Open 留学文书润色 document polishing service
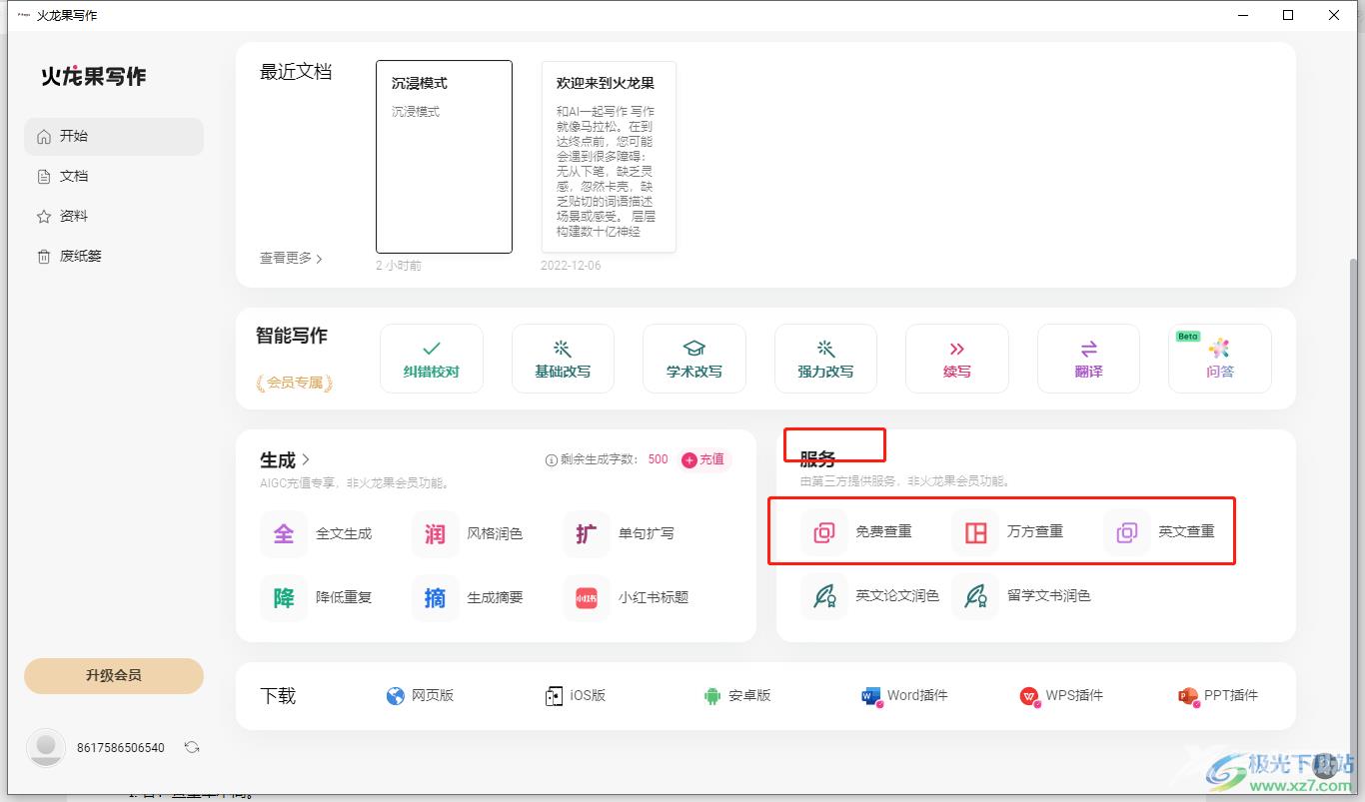The height and width of the screenshot is (802, 1365). (x=1023, y=596)
